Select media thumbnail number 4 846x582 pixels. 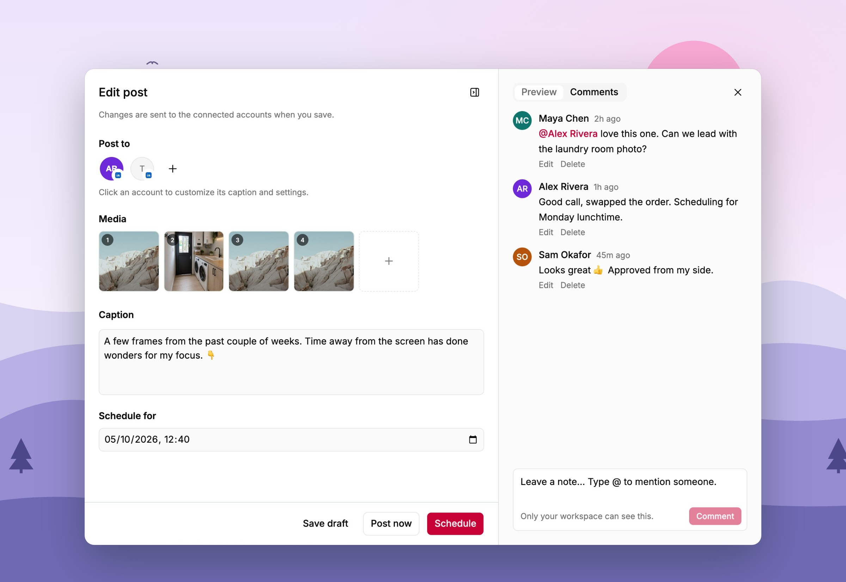click(x=324, y=261)
